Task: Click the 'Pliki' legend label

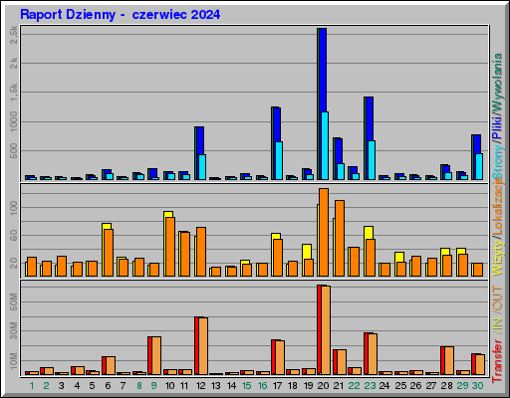Action: 498,127
